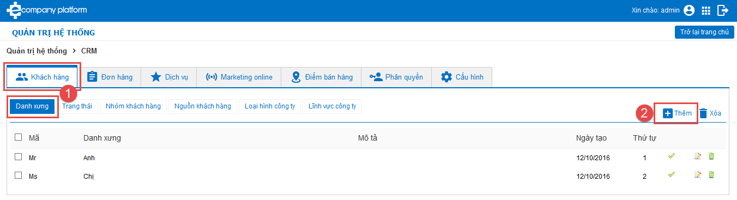Click the green check icon in Mr row

tap(672, 156)
